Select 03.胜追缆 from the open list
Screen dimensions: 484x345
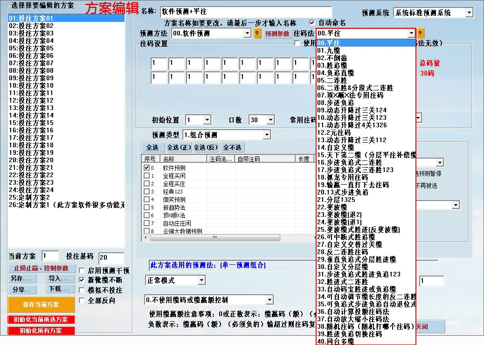click(x=334, y=66)
